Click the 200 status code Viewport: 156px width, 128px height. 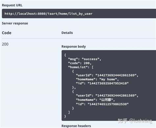[x=5, y=44]
